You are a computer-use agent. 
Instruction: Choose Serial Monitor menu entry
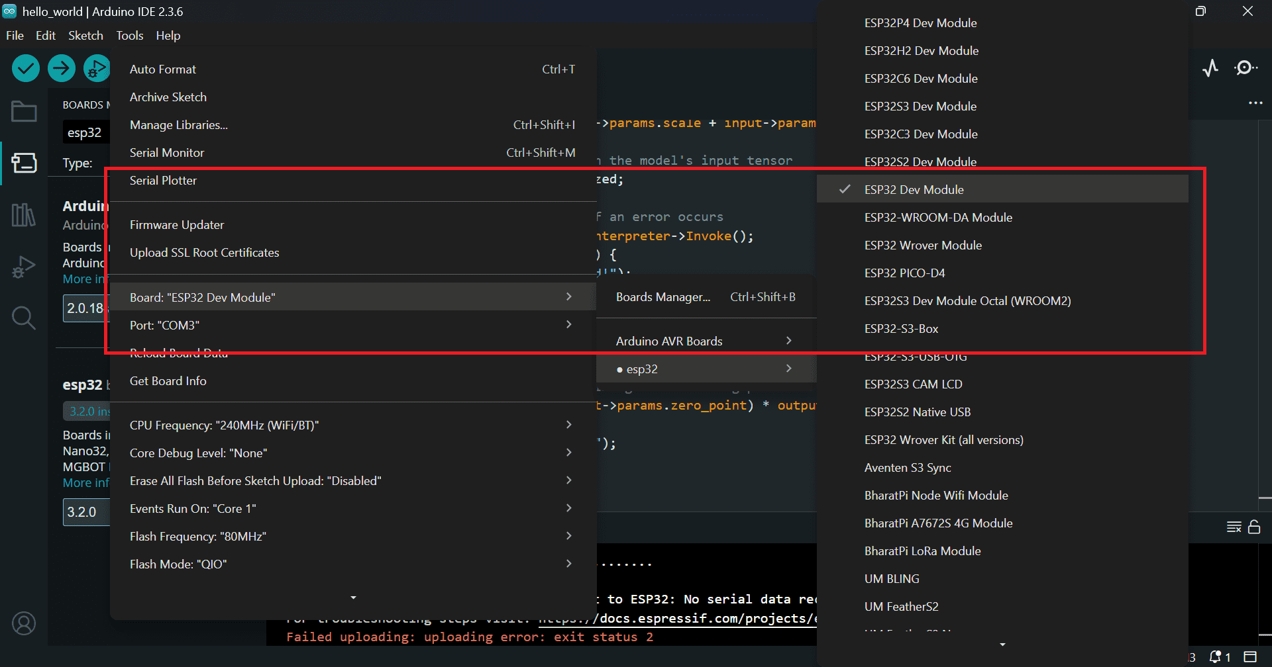pyautogui.click(x=353, y=152)
